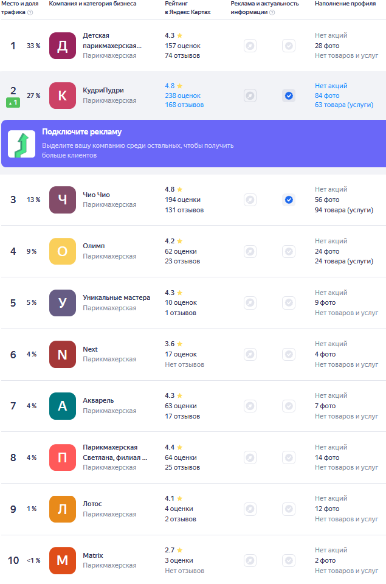Click the verified info checkmark for Next
The width and height of the screenshot is (386, 584).
289,354
